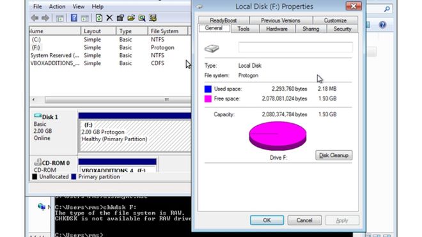Click the Back arrow in Disk Management toolbar
The height and width of the screenshot is (237, 422).
tap(35, 18)
